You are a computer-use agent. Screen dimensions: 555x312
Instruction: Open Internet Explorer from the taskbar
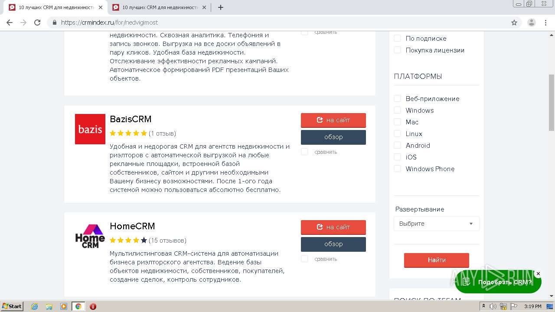pos(34,306)
